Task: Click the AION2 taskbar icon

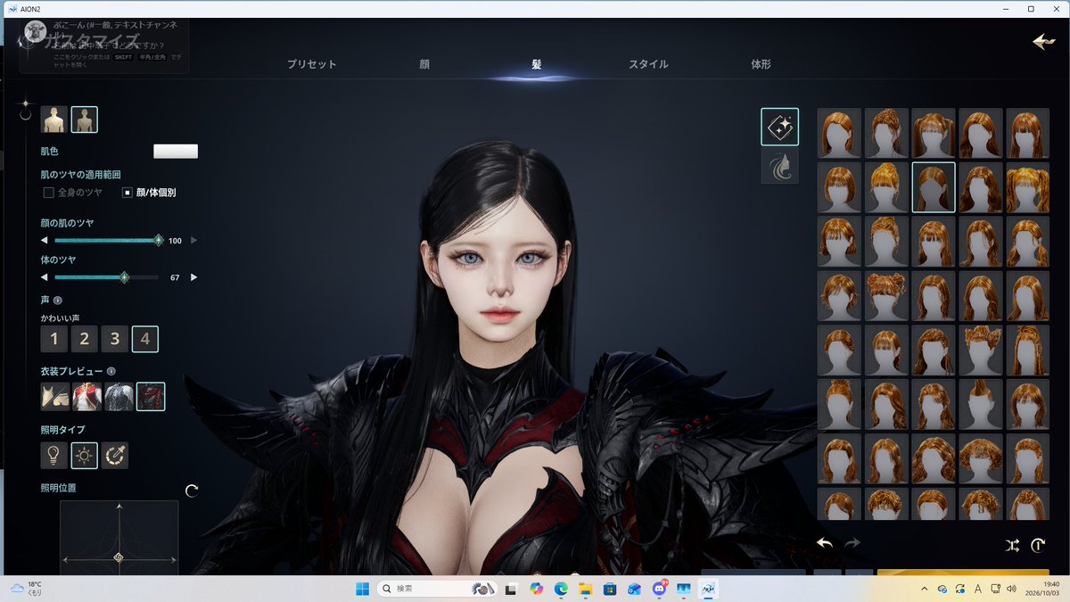Action: (x=709, y=589)
